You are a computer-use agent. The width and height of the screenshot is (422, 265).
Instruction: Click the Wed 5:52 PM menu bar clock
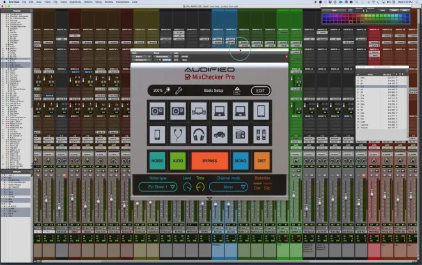405,2
